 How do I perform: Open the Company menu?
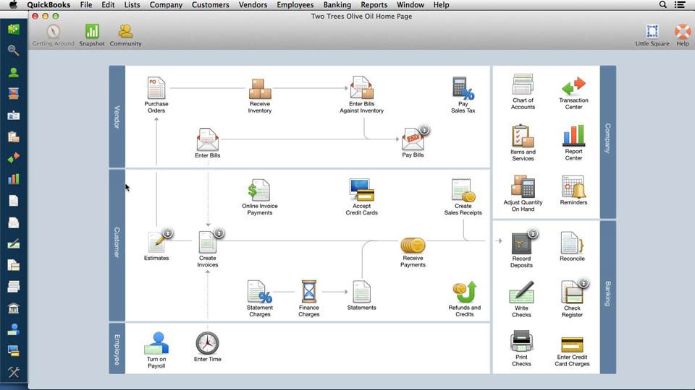click(x=166, y=5)
